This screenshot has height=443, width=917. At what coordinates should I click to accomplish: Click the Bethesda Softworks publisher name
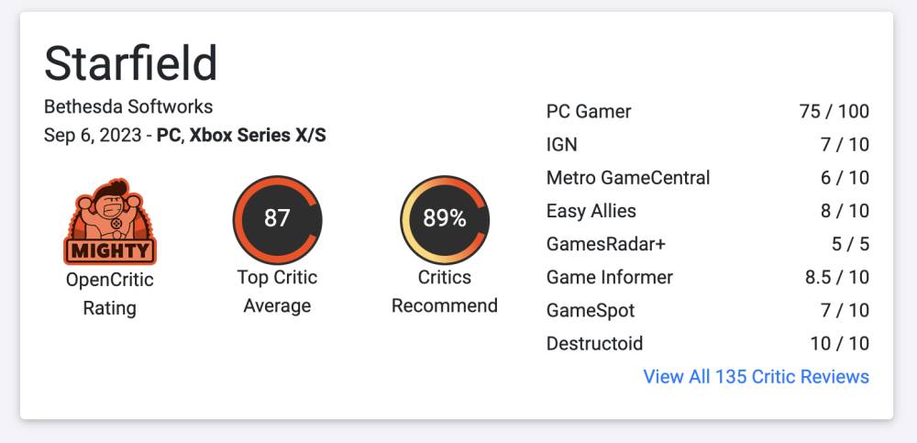point(128,107)
